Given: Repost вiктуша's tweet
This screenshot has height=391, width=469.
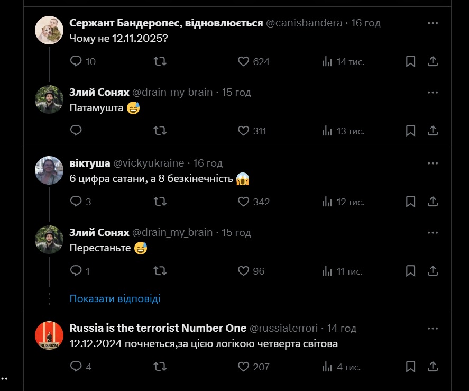Looking at the screenshot, I should coord(160,202).
